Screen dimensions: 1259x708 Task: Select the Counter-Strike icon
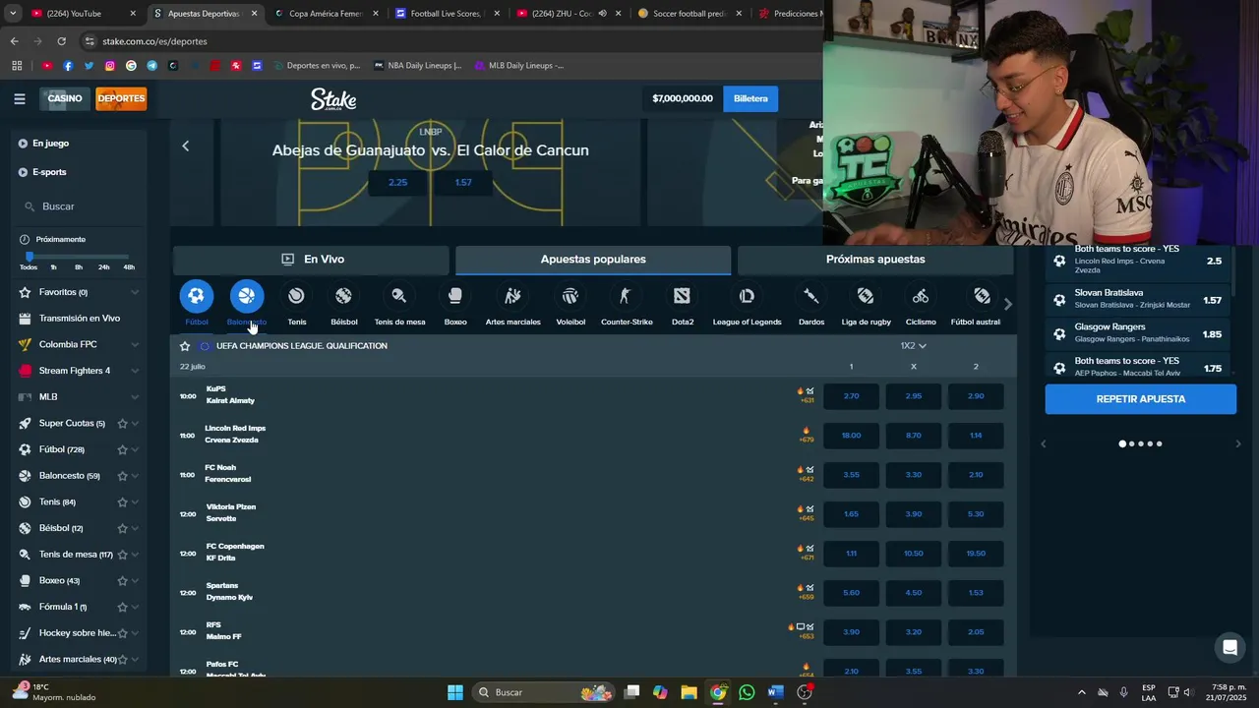(626, 296)
